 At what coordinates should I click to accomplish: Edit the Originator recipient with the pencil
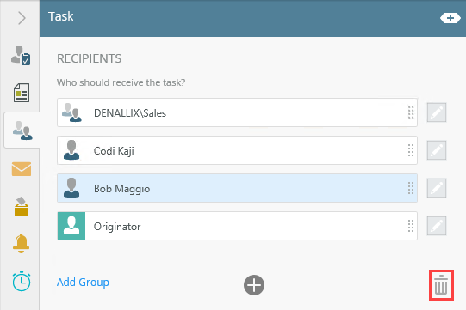pos(437,226)
